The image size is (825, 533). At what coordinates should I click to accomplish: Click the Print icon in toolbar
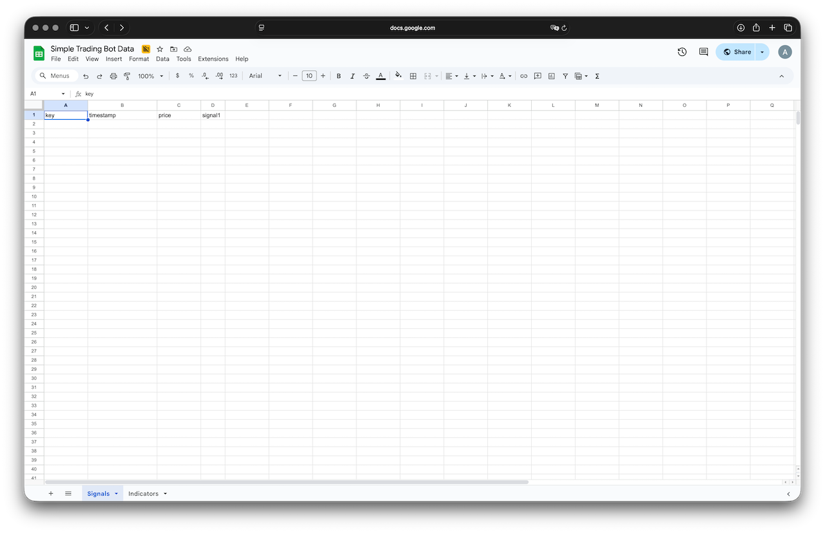[x=113, y=76]
